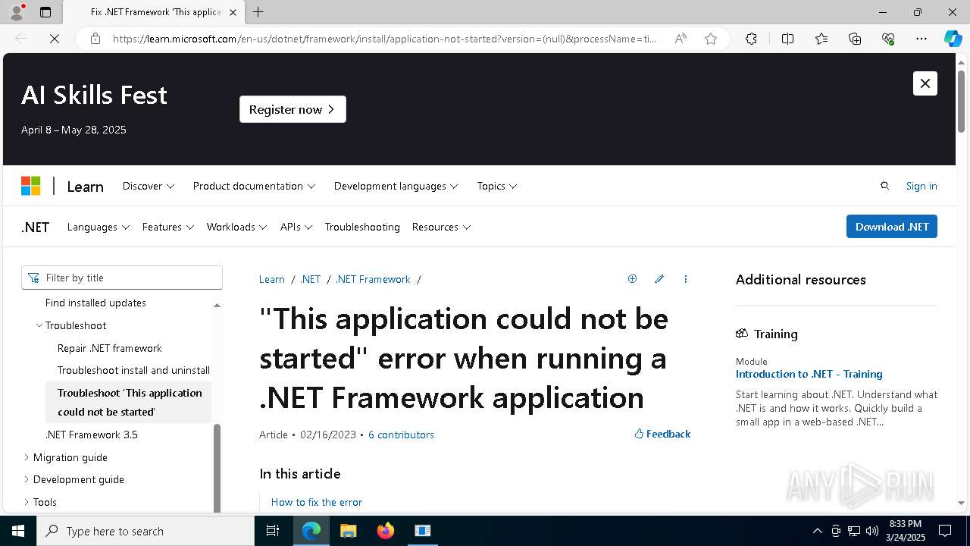Screen dimensions: 970x546
Task: Open a new browser tab
Action: tap(258, 12)
